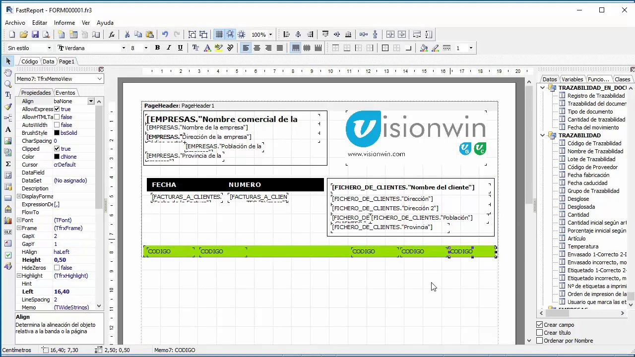The height and width of the screenshot is (357, 635).
Task: Click the frame line color pencil icon
Action: pos(435,48)
